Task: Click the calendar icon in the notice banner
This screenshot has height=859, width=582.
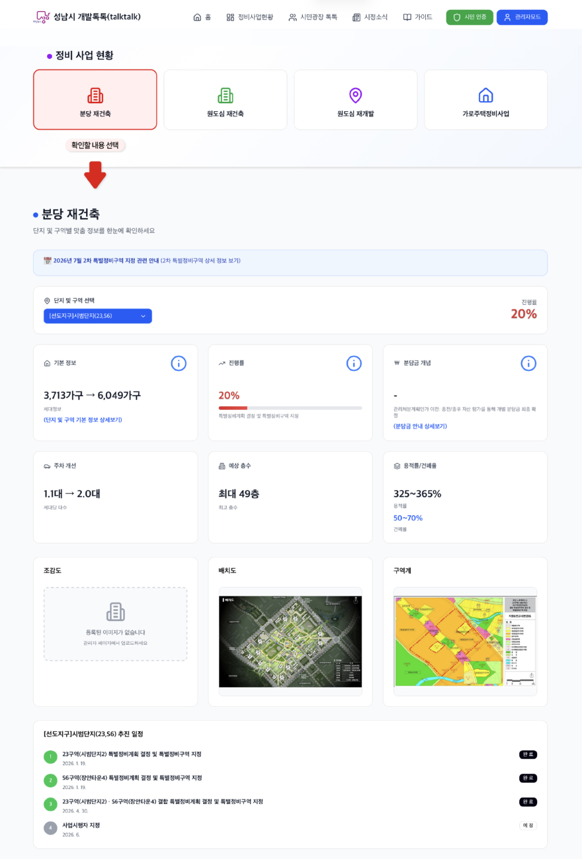Action: [48, 261]
